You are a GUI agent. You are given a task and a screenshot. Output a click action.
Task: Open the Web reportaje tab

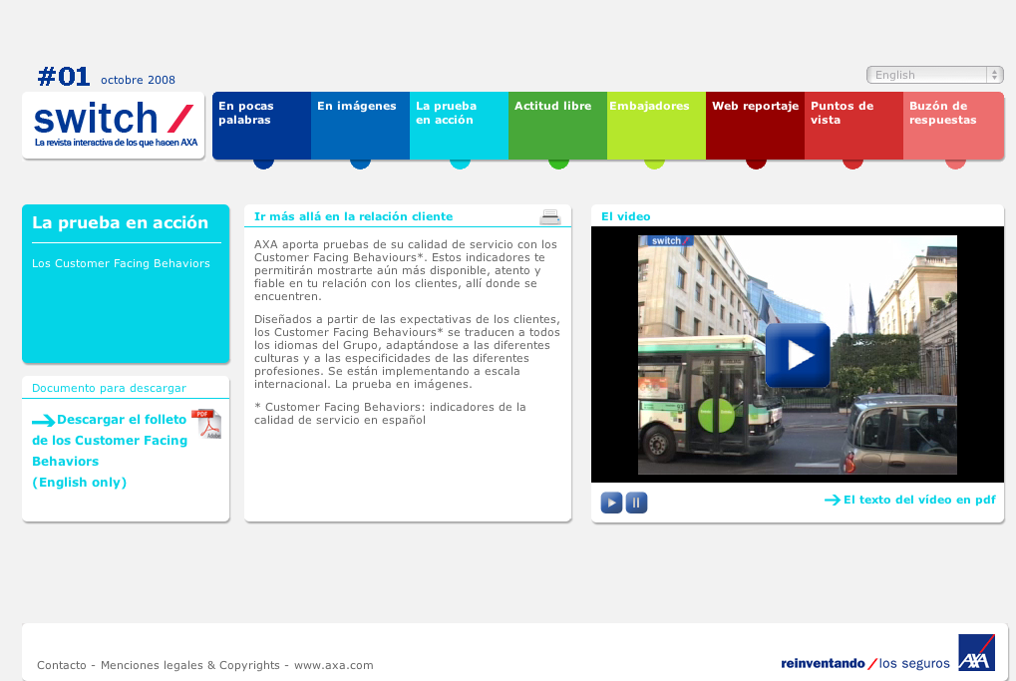(755, 125)
